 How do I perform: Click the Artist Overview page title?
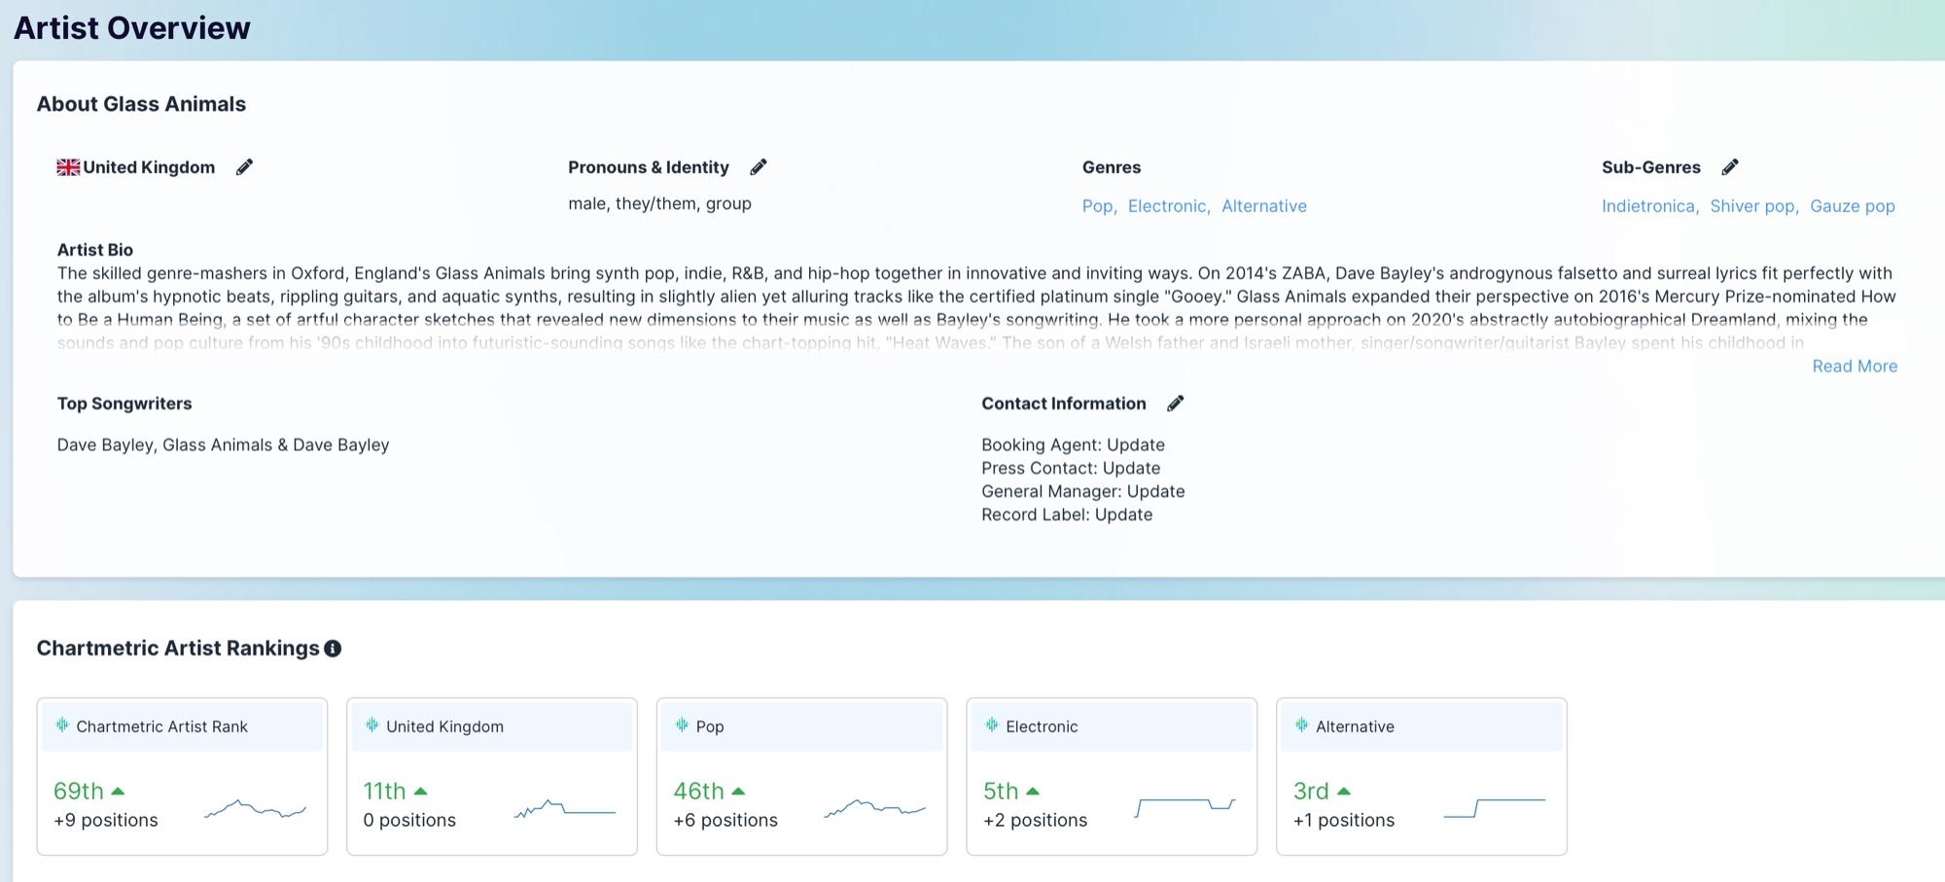click(132, 27)
